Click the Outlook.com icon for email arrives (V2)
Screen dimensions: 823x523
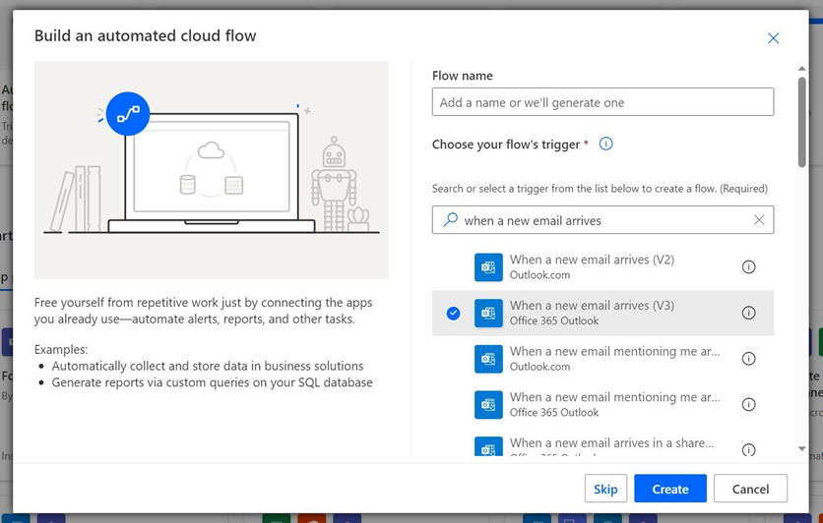(x=488, y=267)
